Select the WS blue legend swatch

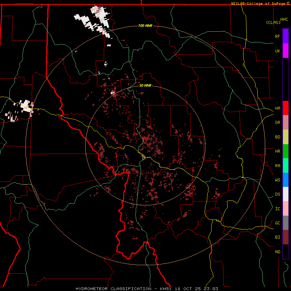click(x=286, y=180)
